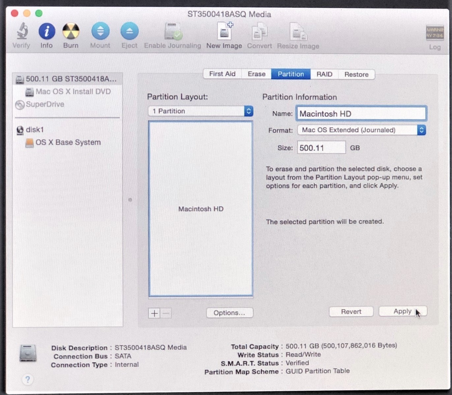The width and height of the screenshot is (452, 395).
Task: Open disk Info from the toolbar
Action: pyautogui.click(x=46, y=31)
